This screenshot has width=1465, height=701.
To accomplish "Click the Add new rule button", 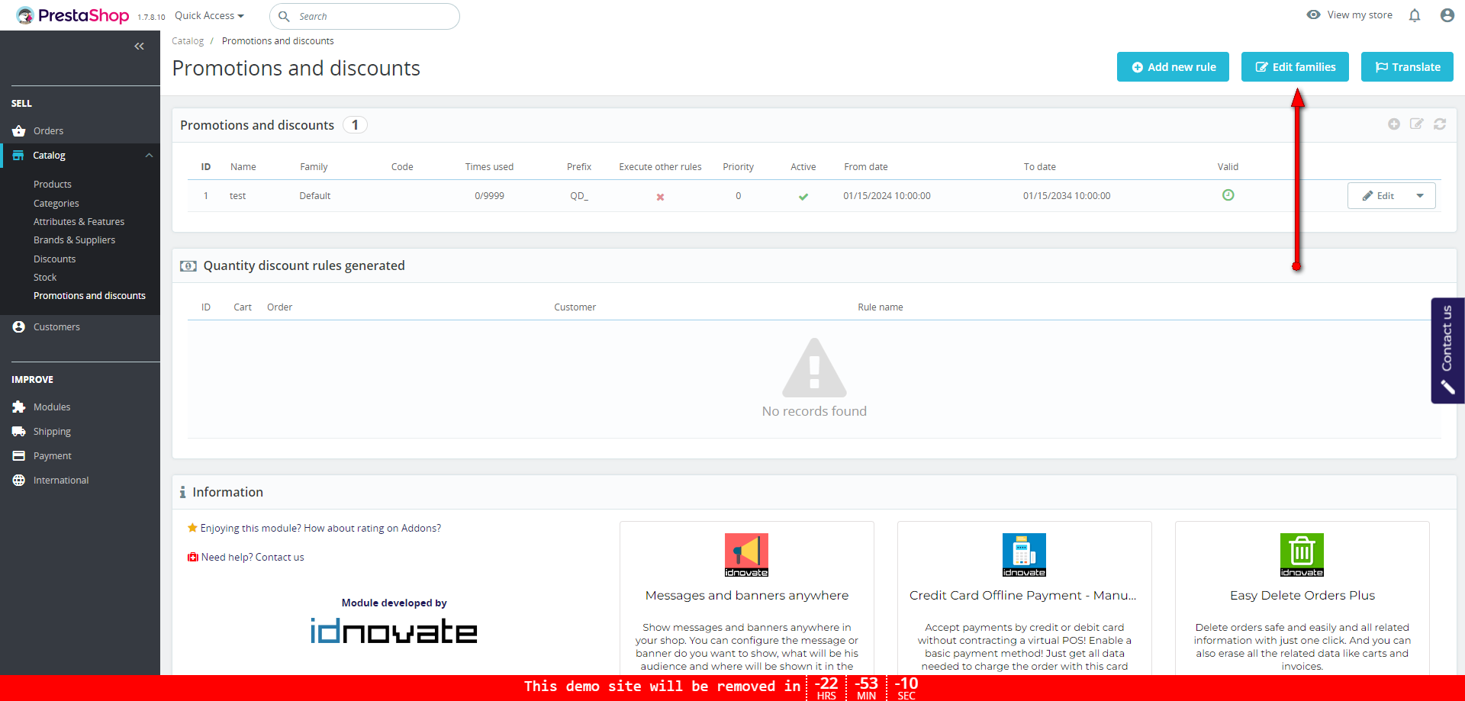I will coord(1173,67).
